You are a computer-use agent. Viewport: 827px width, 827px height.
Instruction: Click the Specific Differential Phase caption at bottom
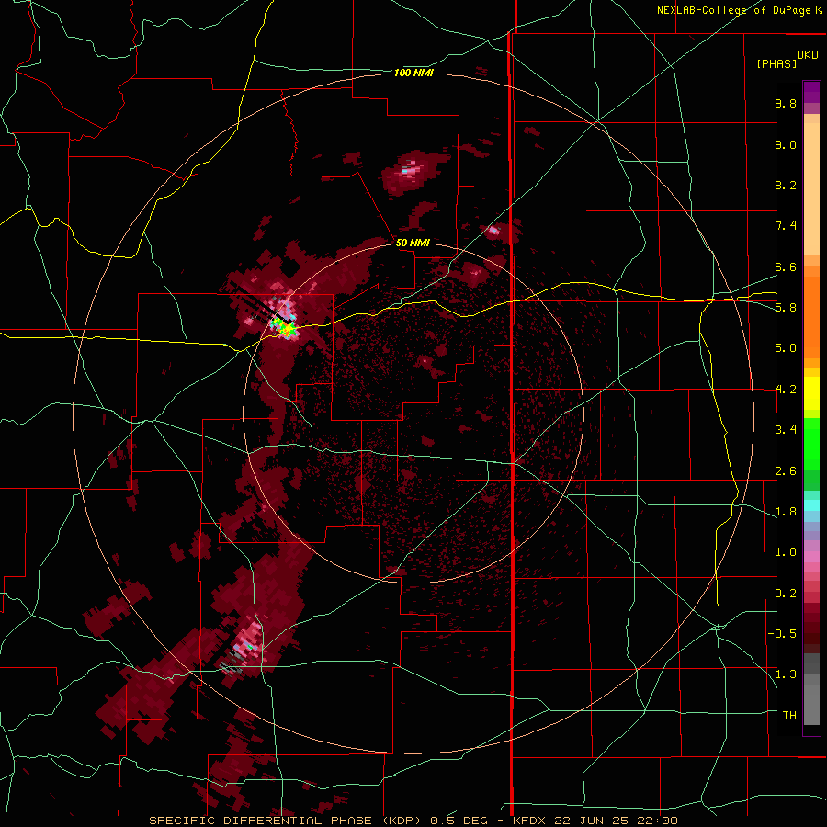pos(413,821)
